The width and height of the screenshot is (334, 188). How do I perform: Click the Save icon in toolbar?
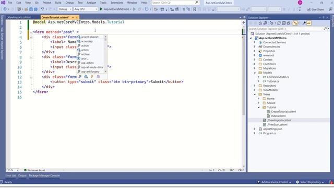pos(31,9)
